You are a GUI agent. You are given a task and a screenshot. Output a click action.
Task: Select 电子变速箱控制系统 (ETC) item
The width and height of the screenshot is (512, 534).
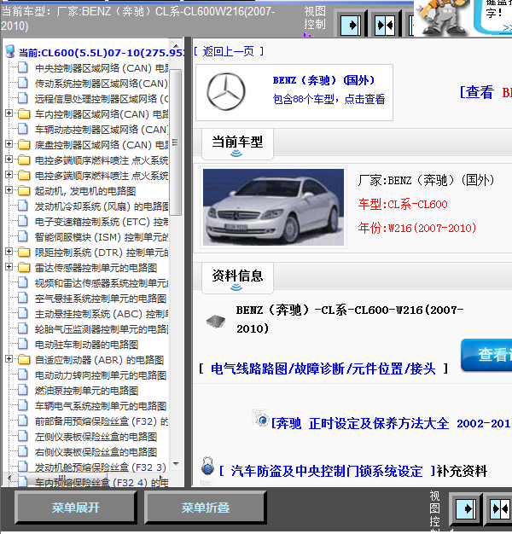tap(102, 222)
